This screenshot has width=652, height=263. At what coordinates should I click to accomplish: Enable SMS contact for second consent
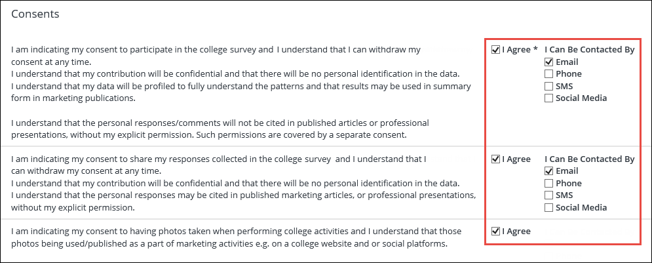(x=548, y=195)
